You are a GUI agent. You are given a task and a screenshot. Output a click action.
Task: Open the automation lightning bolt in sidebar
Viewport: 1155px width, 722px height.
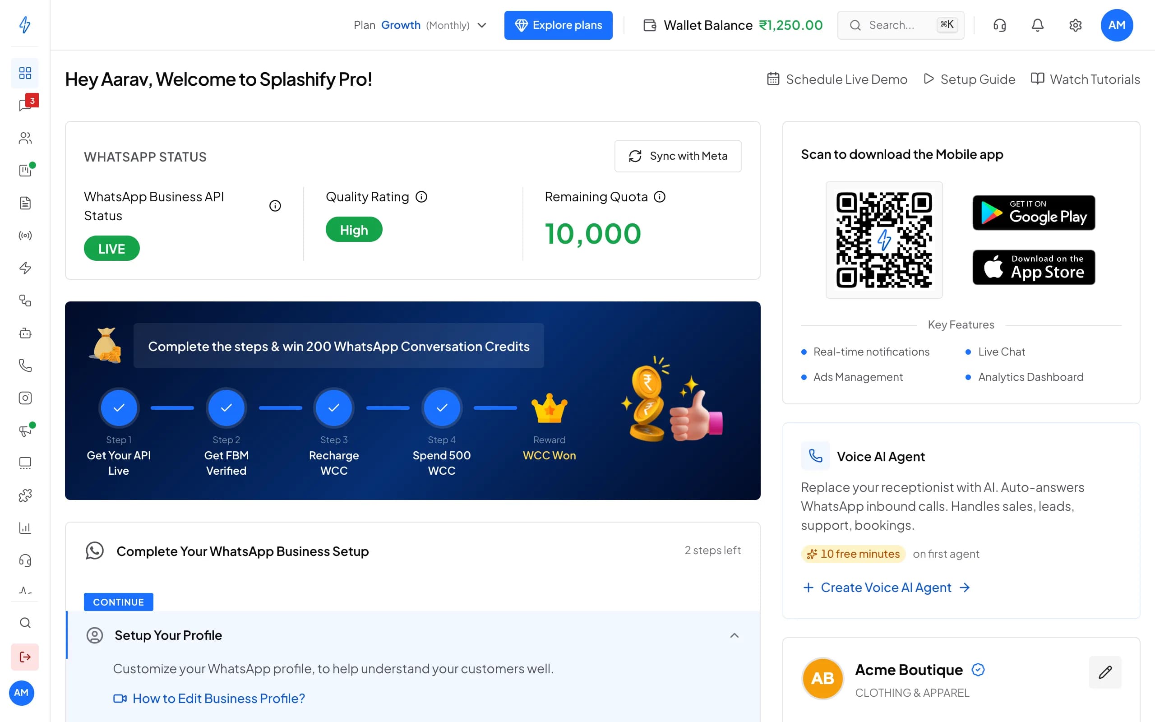(25, 268)
